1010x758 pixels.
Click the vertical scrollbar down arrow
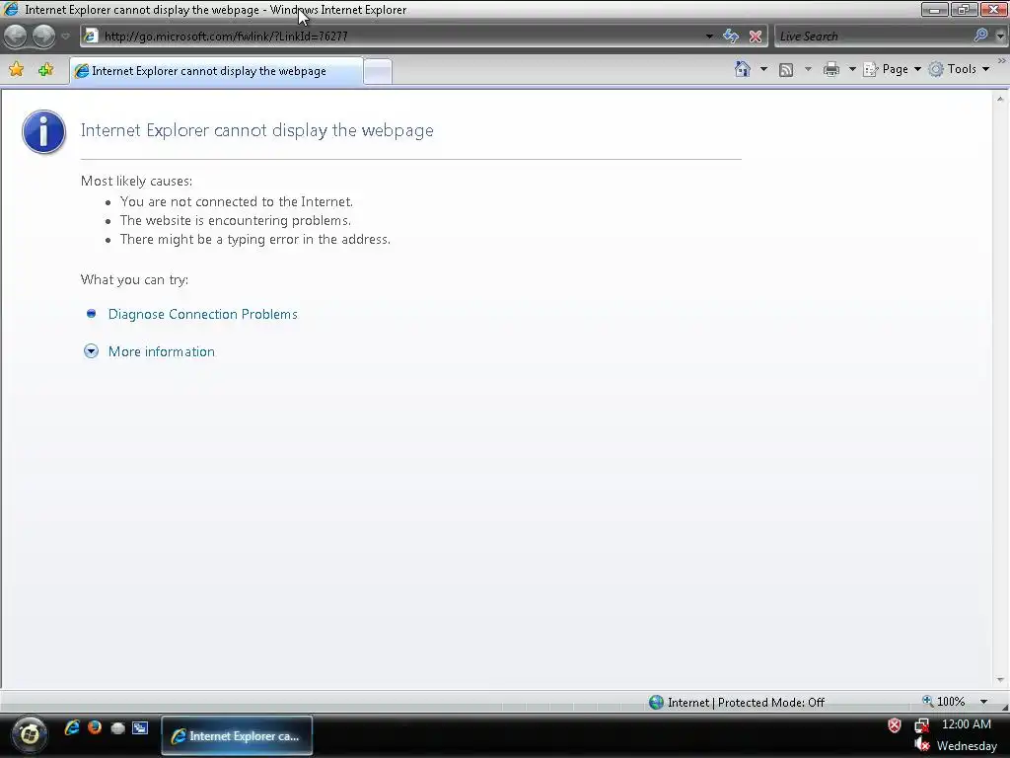[x=1000, y=680]
